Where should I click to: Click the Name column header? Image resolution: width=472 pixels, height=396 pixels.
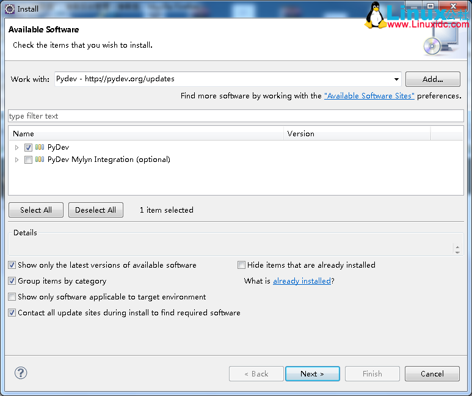147,134
